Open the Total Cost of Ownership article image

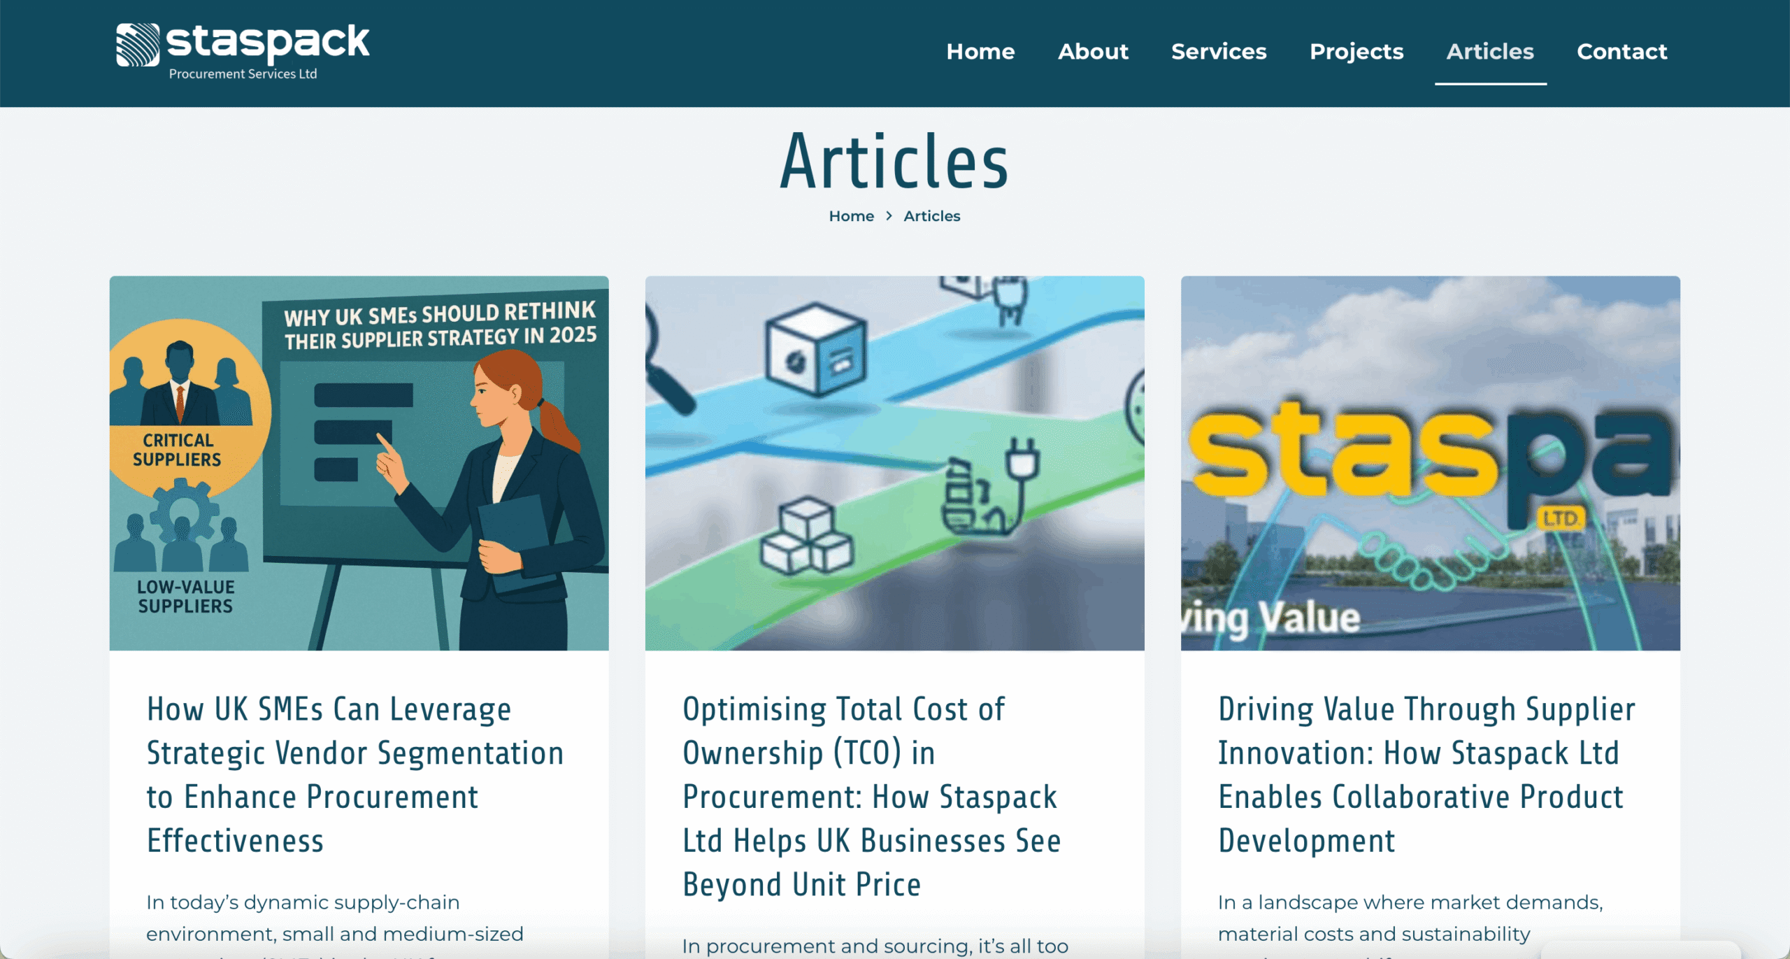[x=894, y=463]
